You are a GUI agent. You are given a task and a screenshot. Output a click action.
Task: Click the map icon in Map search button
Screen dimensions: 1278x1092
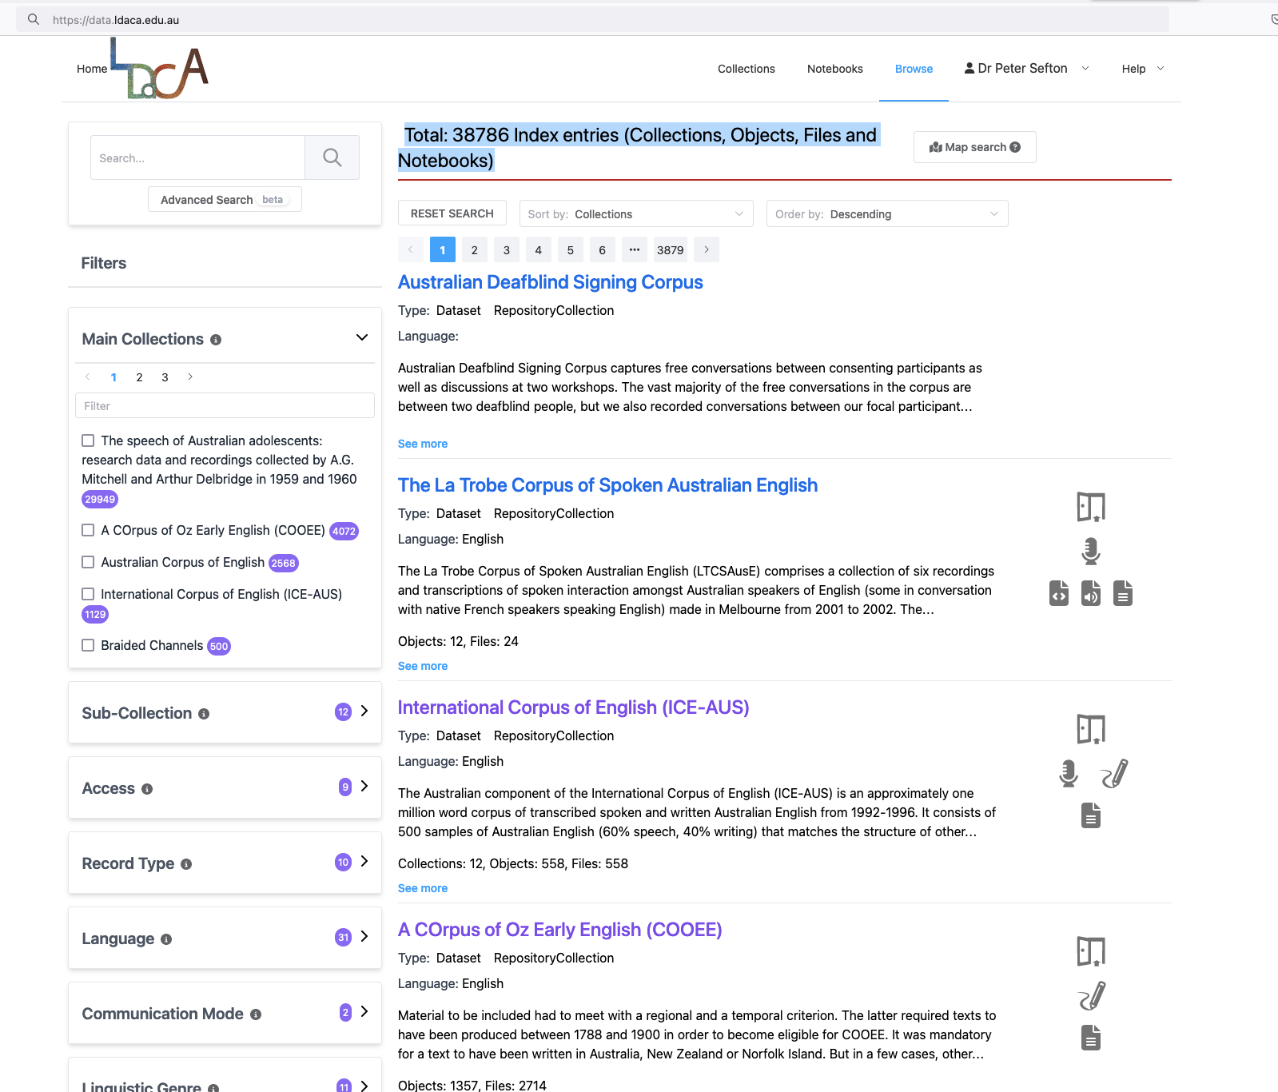tap(936, 147)
